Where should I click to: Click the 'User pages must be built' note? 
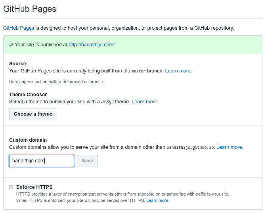[x=56, y=82]
